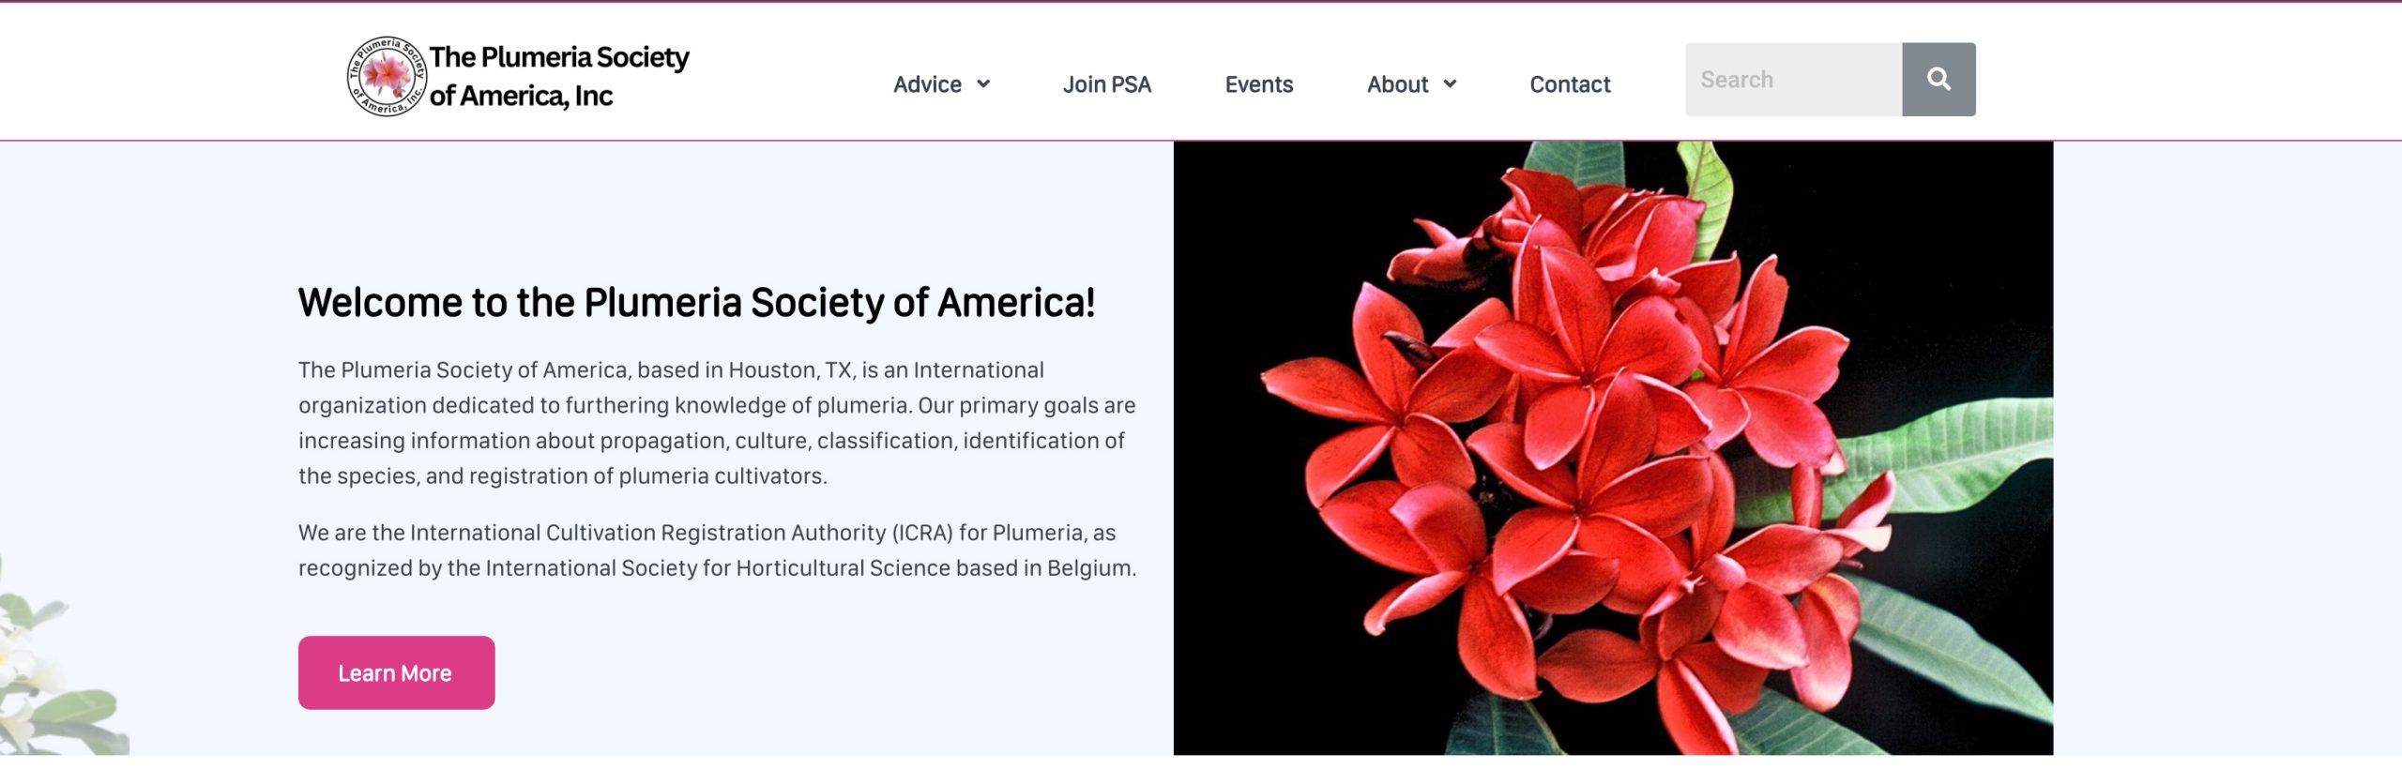Screen dimensions: 2402x784
Task: Open the About menu item
Action: pos(1397,84)
